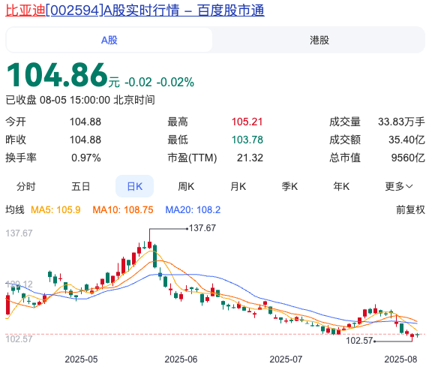Click the -0.02% change percentage

tap(175, 82)
